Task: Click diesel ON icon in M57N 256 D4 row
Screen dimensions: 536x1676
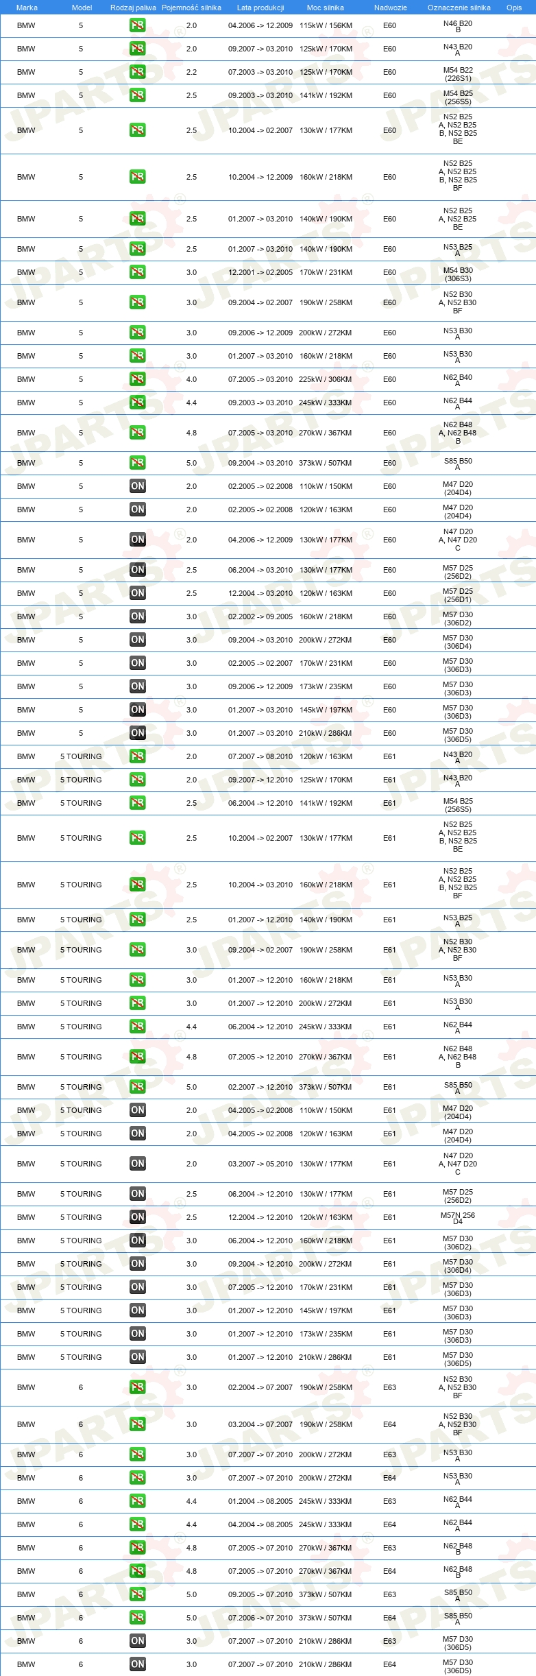Action: pos(137,1217)
